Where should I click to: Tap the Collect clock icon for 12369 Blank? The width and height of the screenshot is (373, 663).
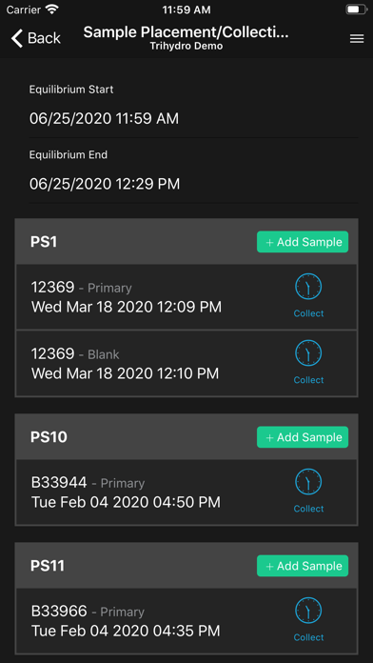(308, 353)
